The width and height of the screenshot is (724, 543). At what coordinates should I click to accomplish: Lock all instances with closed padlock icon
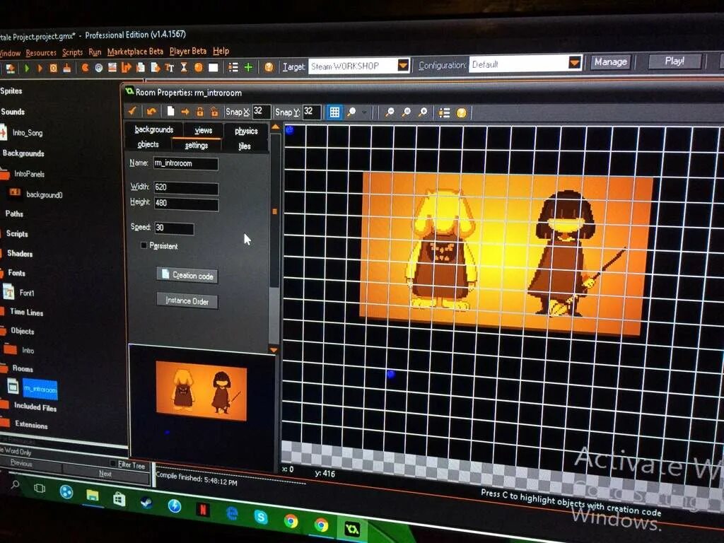pos(200,111)
